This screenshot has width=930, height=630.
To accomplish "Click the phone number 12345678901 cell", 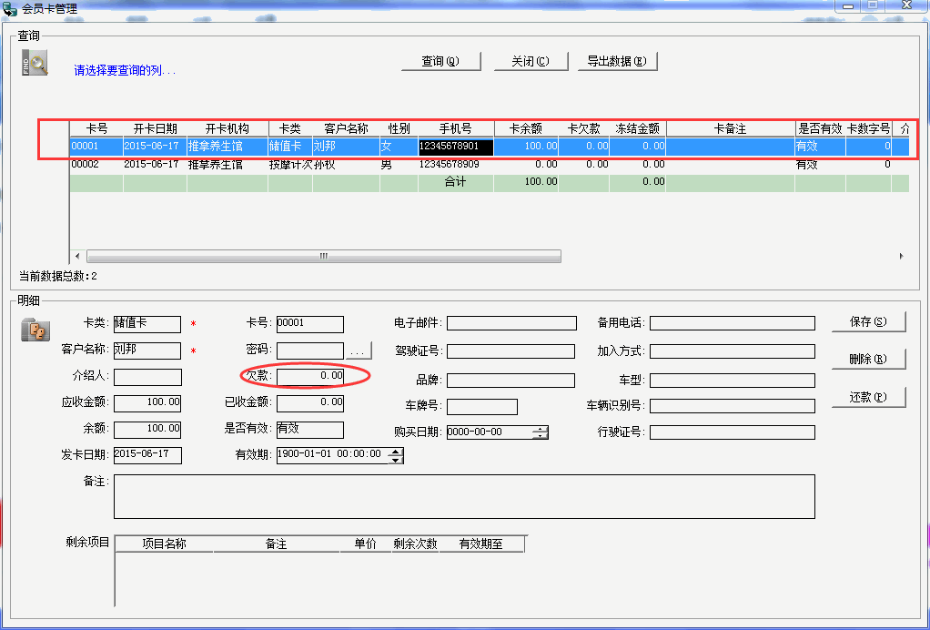I will 456,146.
